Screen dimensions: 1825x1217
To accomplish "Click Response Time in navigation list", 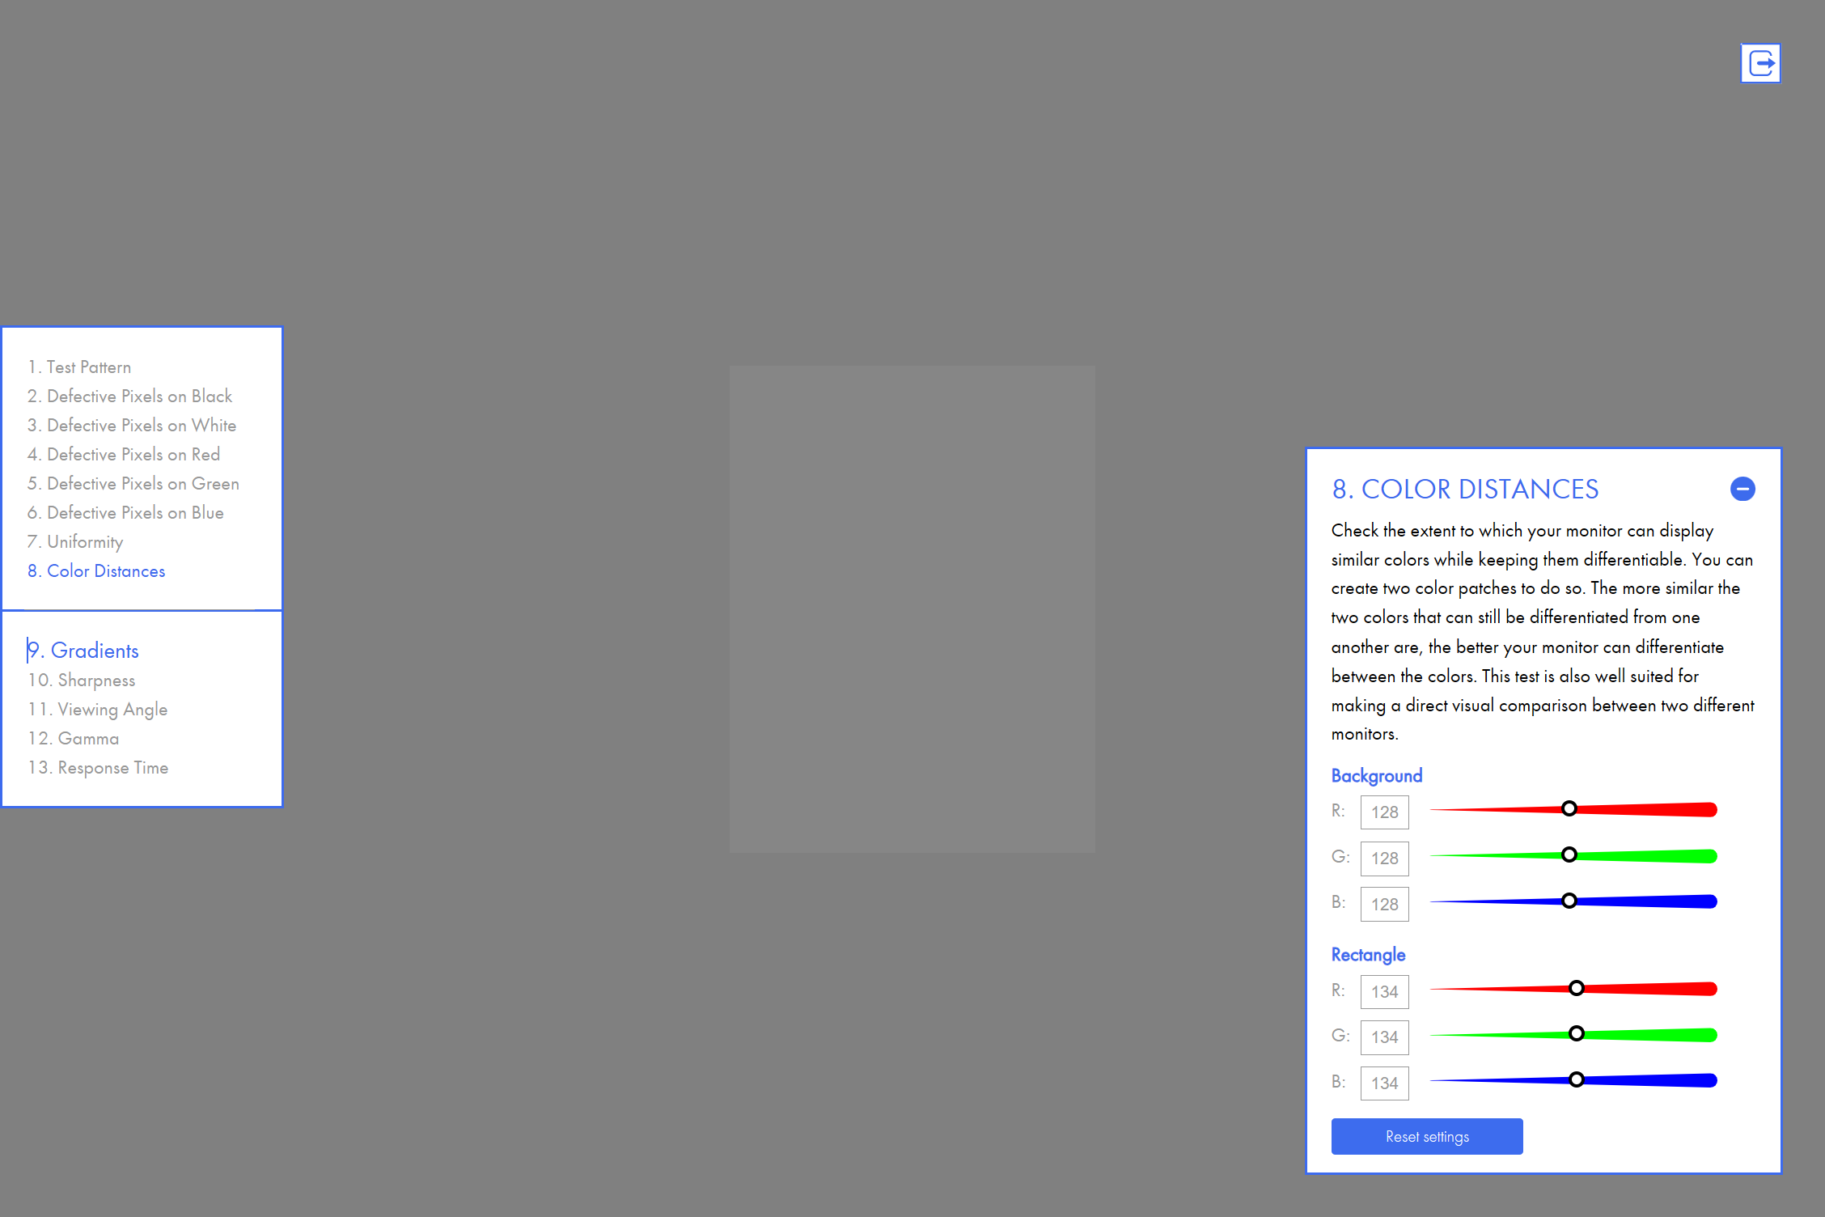I will pos(112,767).
